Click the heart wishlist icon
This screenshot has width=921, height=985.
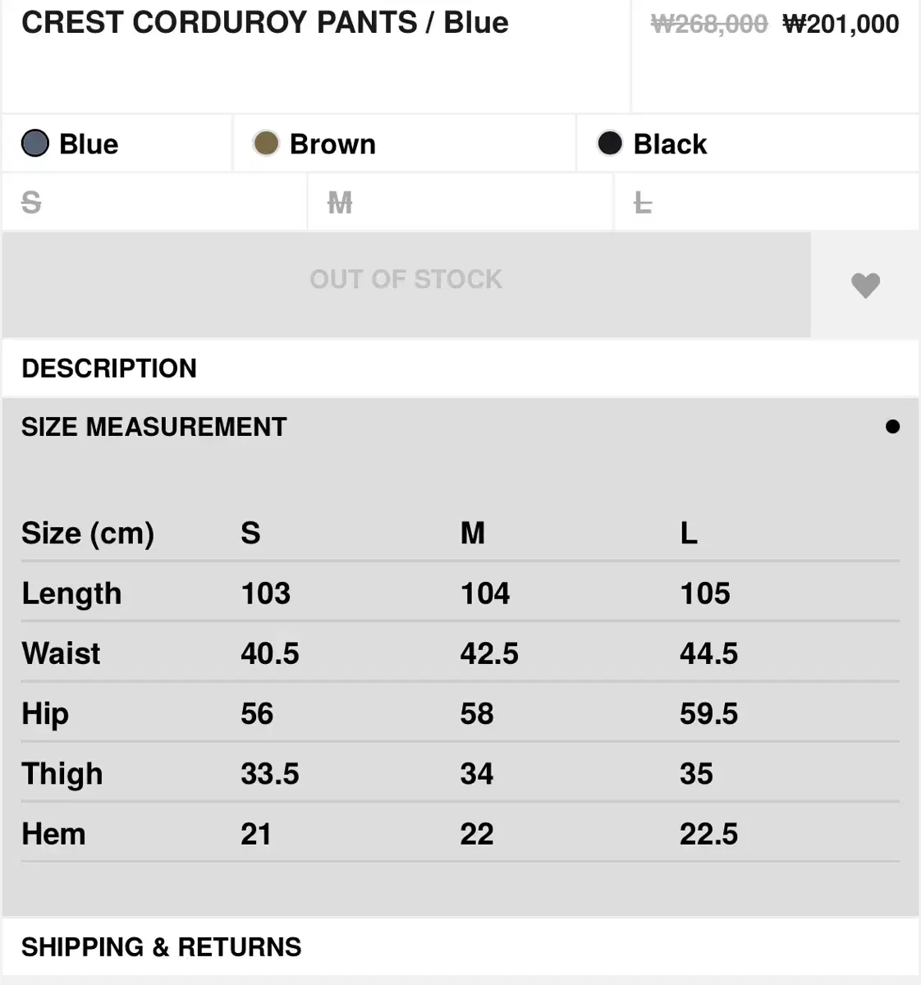(x=865, y=285)
